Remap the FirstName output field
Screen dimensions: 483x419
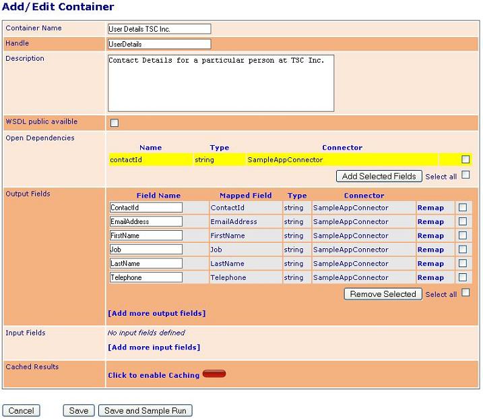pyautogui.click(x=430, y=235)
